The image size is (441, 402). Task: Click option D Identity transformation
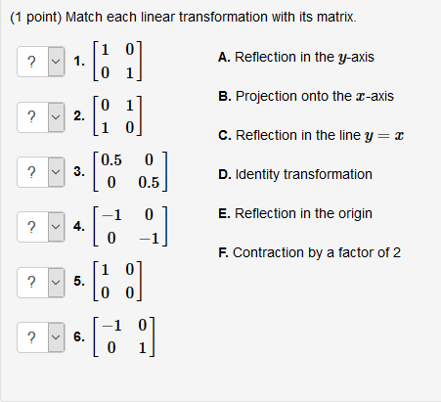tap(295, 174)
